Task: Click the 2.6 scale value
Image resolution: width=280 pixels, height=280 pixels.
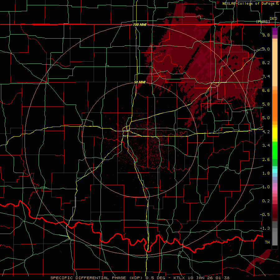Action: pyautogui.click(x=266, y=160)
